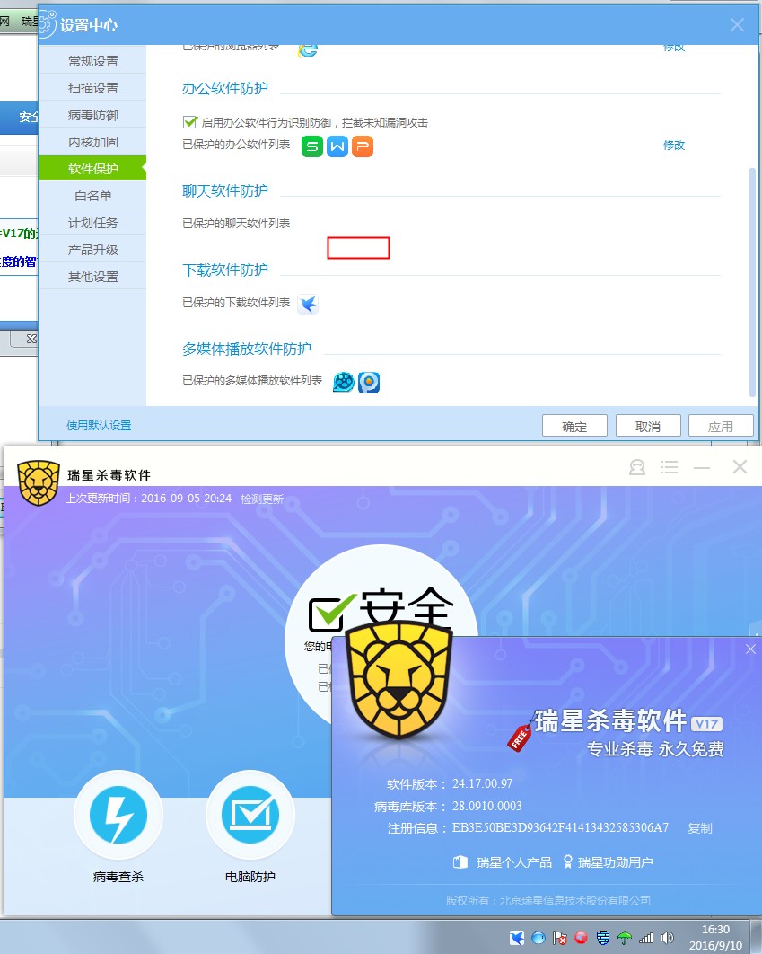Click the Rising personal product icon

tap(460, 862)
